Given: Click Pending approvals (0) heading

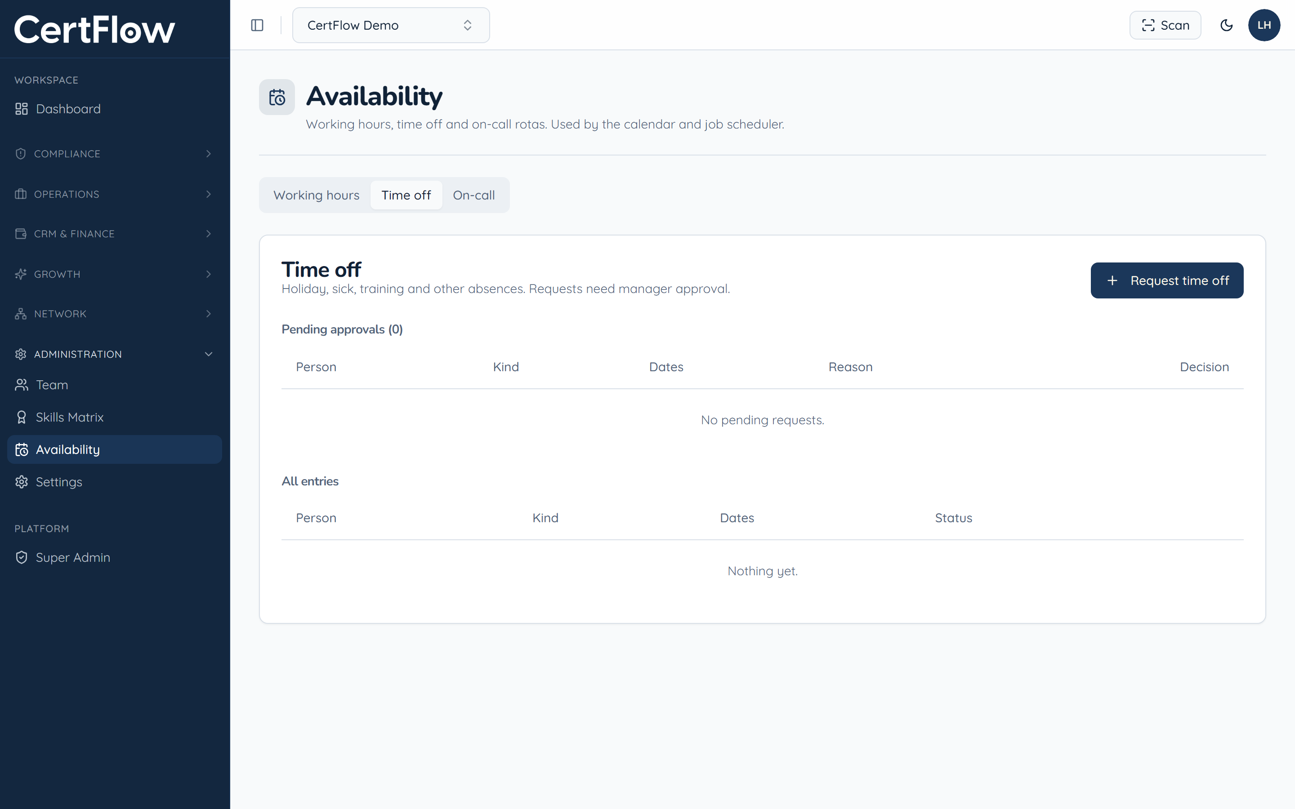Looking at the screenshot, I should tap(342, 329).
